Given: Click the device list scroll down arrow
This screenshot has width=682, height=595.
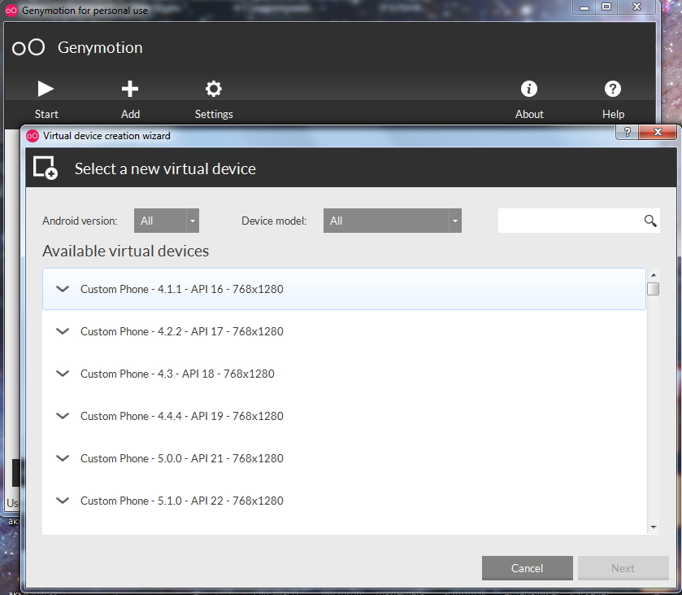Looking at the screenshot, I should 654,527.
